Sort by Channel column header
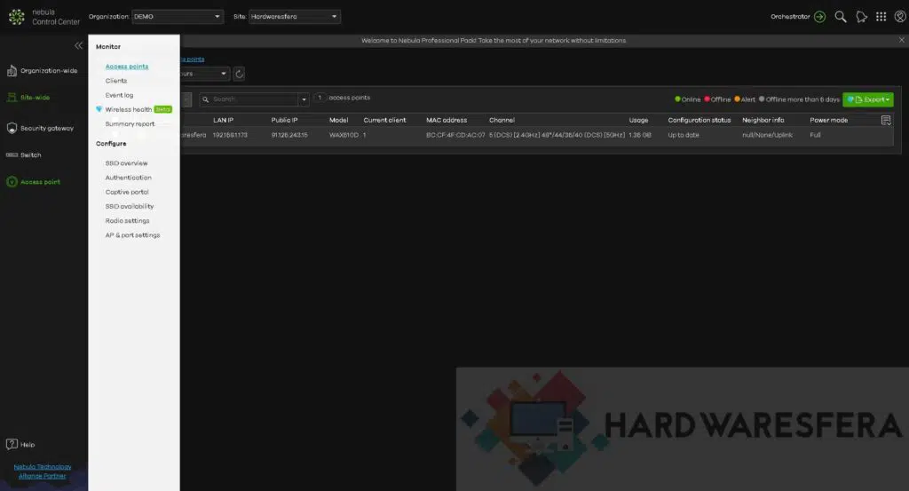Image resolution: width=909 pixels, height=491 pixels. (502, 120)
